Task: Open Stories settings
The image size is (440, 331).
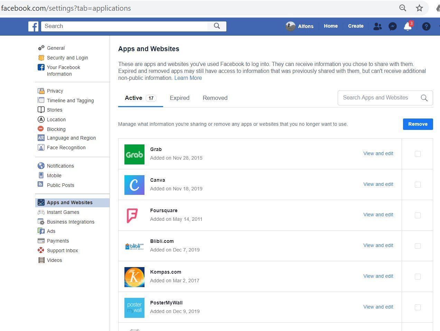Action: (55, 110)
